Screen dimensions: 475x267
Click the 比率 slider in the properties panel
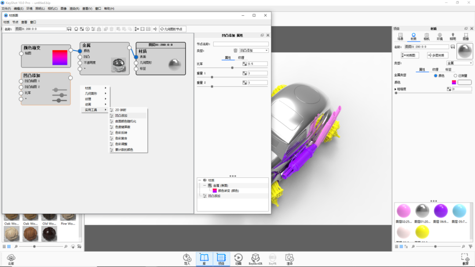point(232,68)
